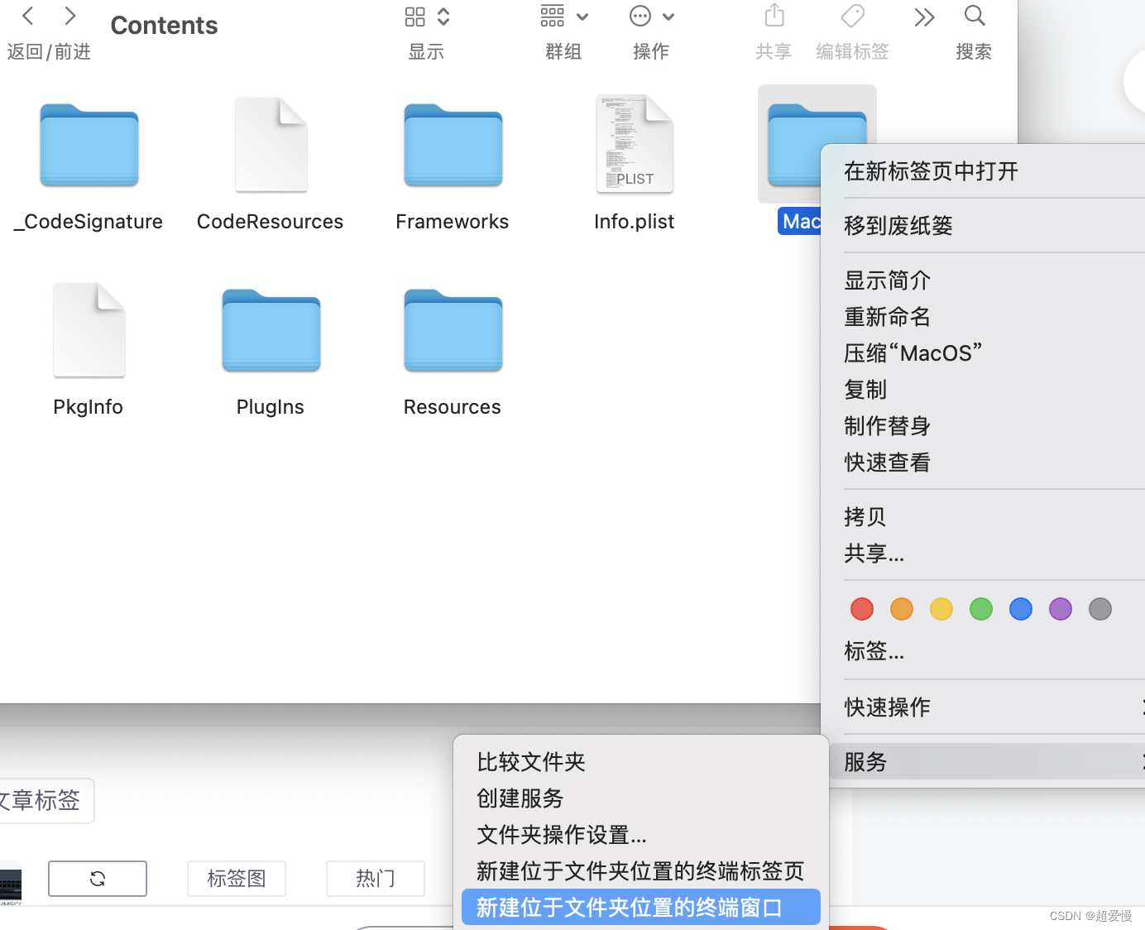Choose 移到废纸篓 from context menu
Image resolution: width=1145 pixels, height=930 pixels.
click(898, 225)
